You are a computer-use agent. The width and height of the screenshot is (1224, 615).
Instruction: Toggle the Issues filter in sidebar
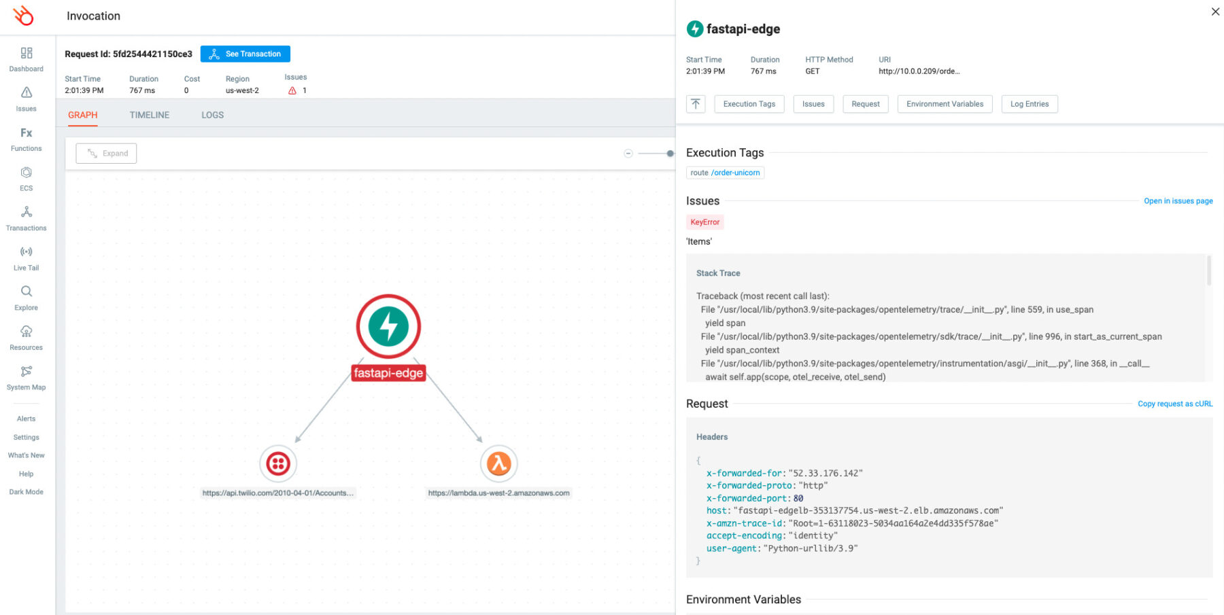pos(26,100)
